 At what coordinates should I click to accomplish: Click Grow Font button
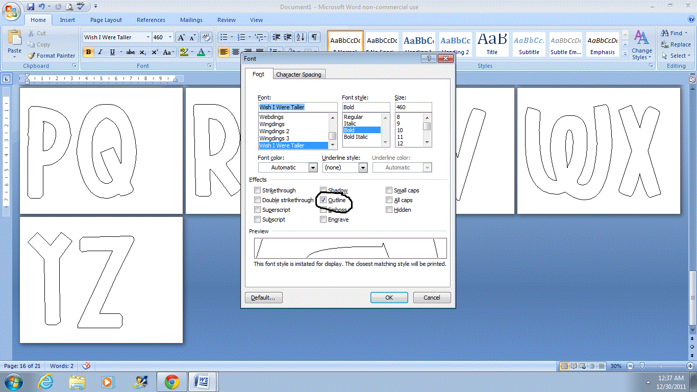point(181,37)
